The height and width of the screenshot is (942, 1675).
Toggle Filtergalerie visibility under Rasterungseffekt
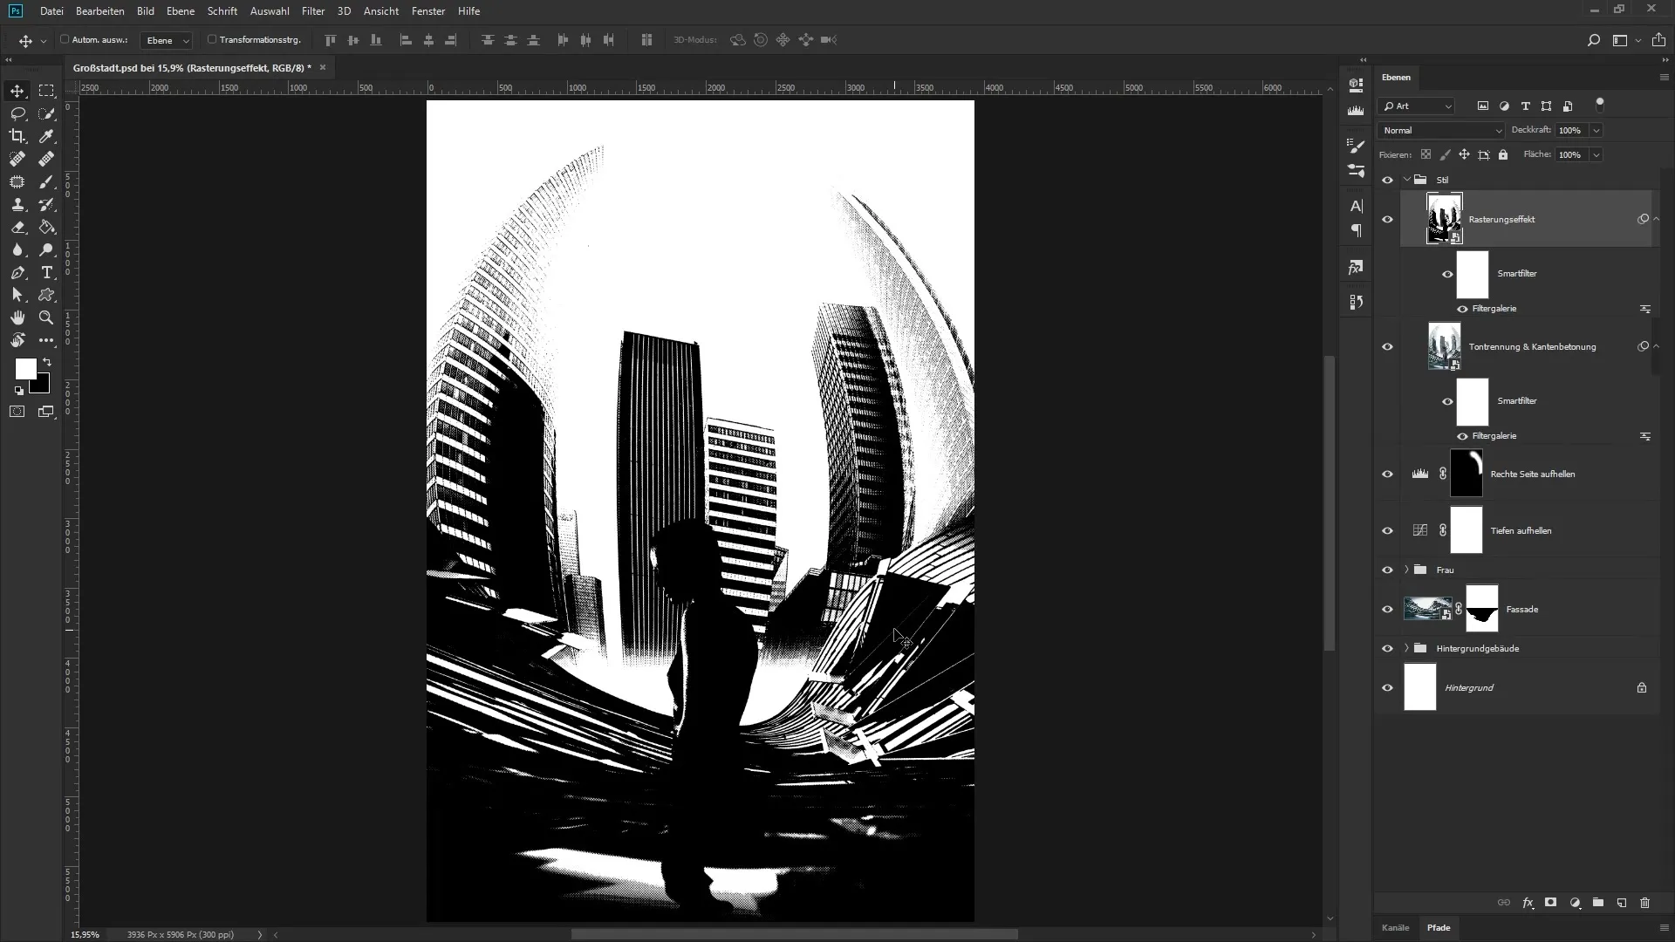(1462, 309)
